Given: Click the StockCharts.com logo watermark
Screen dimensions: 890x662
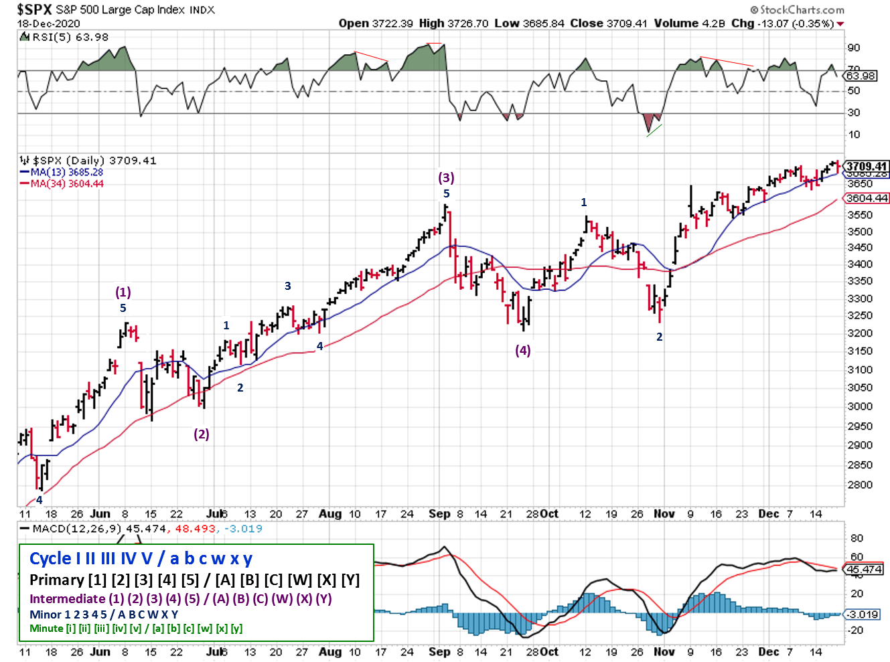Looking at the screenshot, I should tap(797, 9).
